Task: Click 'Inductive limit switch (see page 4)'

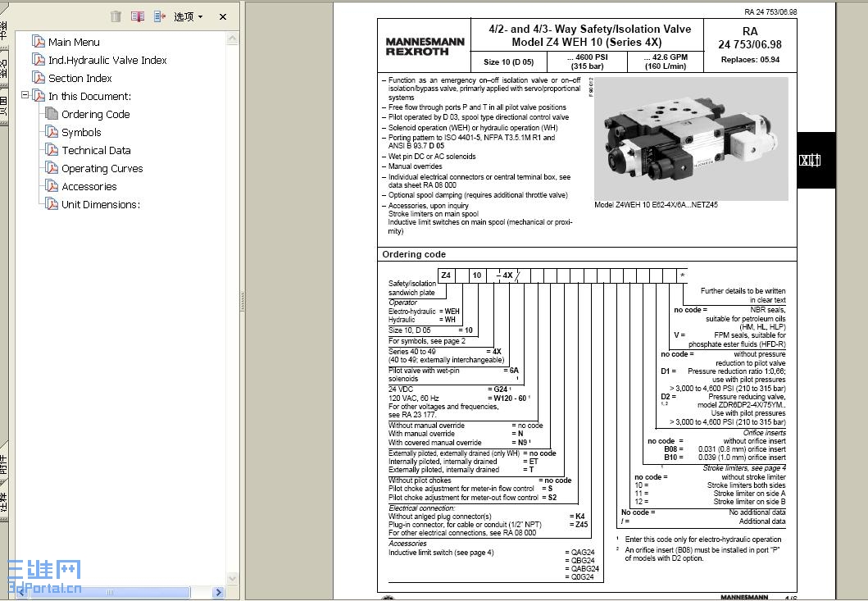Action: tap(441, 553)
